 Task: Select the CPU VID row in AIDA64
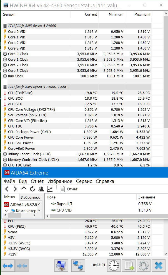click(x=64, y=210)
